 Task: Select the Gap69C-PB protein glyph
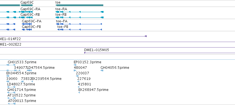click(x=27, y=30)
